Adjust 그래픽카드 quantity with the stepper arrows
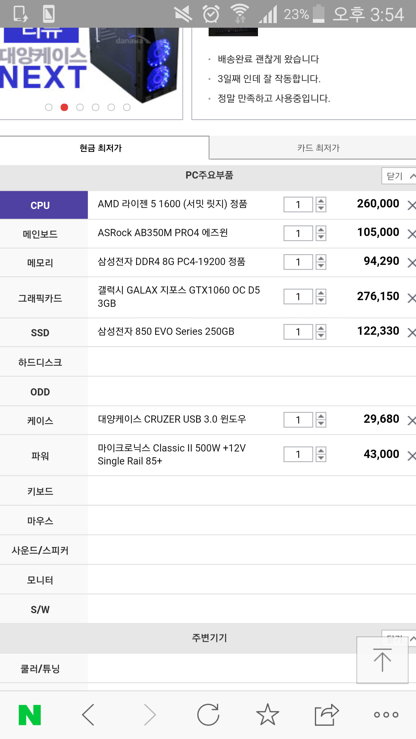 [321, 297]
